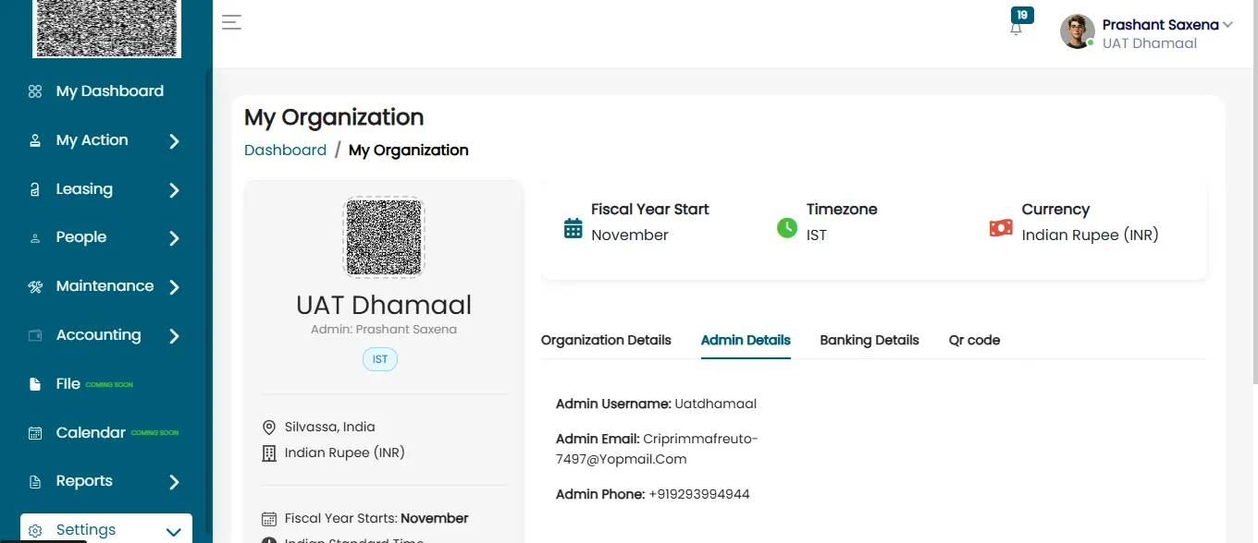
Task: Click the IST timezone badge
Action: coord(380,359)
